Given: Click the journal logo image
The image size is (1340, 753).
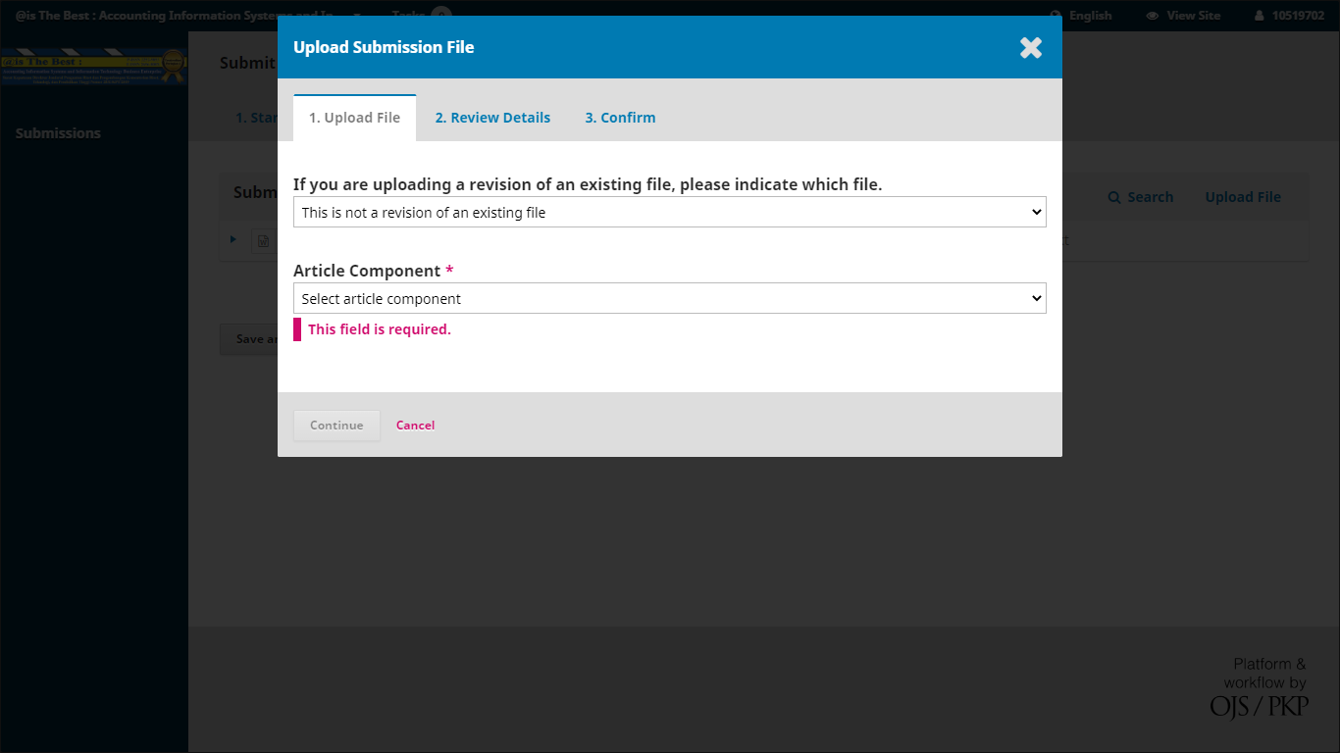Looking at the screenshot, I should [93, 67].
